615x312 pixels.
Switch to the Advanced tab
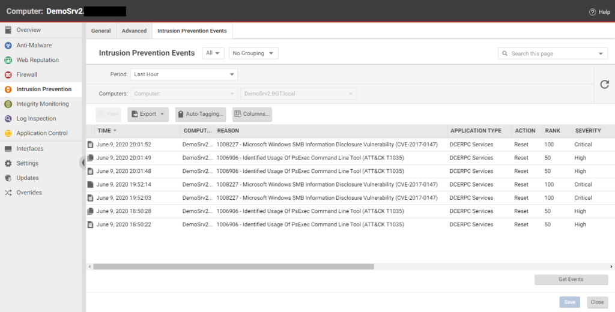[134, 31]
